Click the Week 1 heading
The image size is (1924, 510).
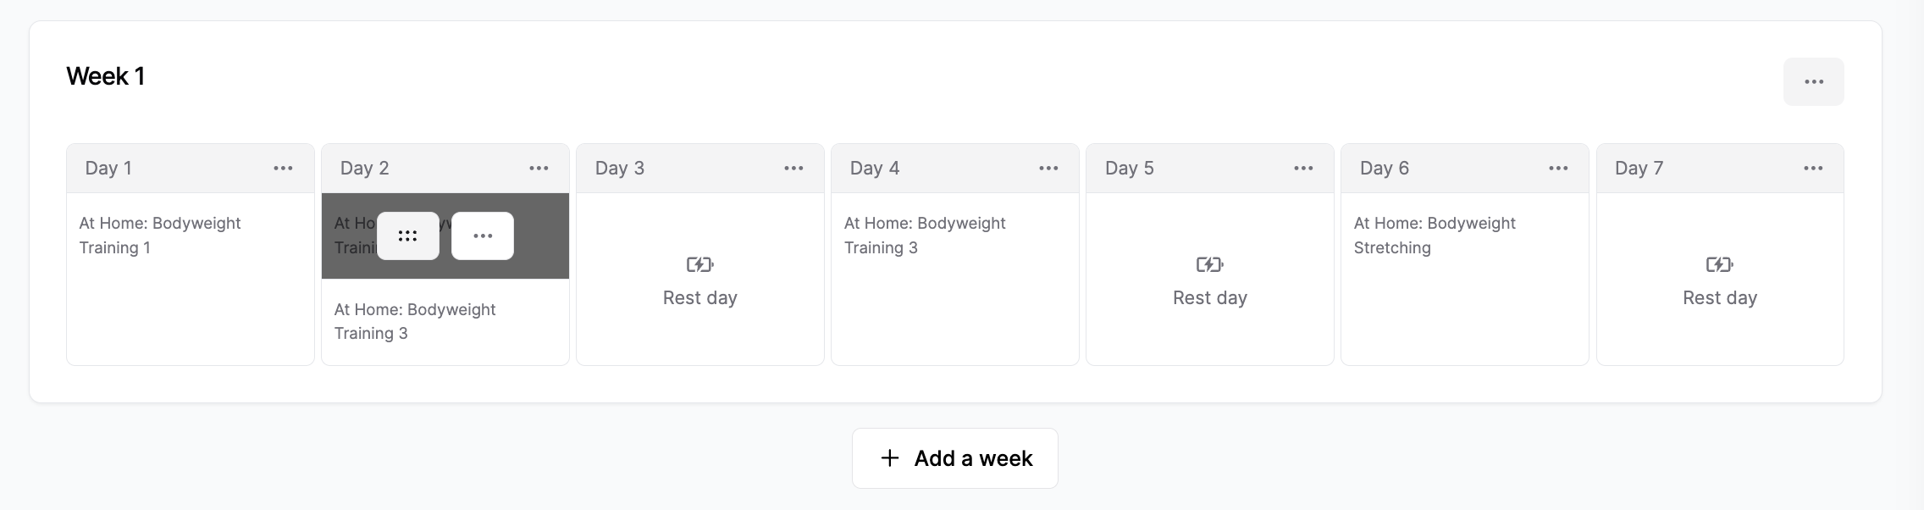[106, 77]
